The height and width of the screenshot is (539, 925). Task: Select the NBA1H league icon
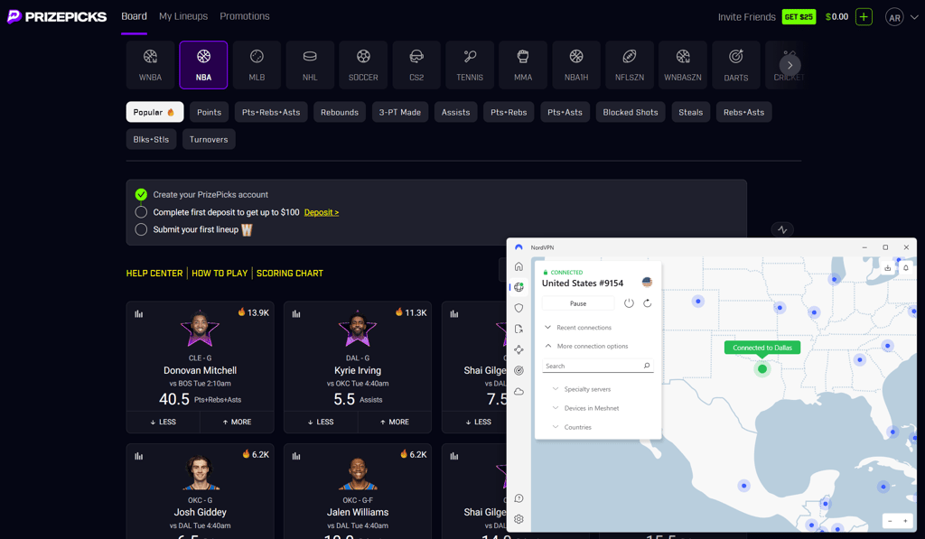pyautogui.click(x=576, y=65)
